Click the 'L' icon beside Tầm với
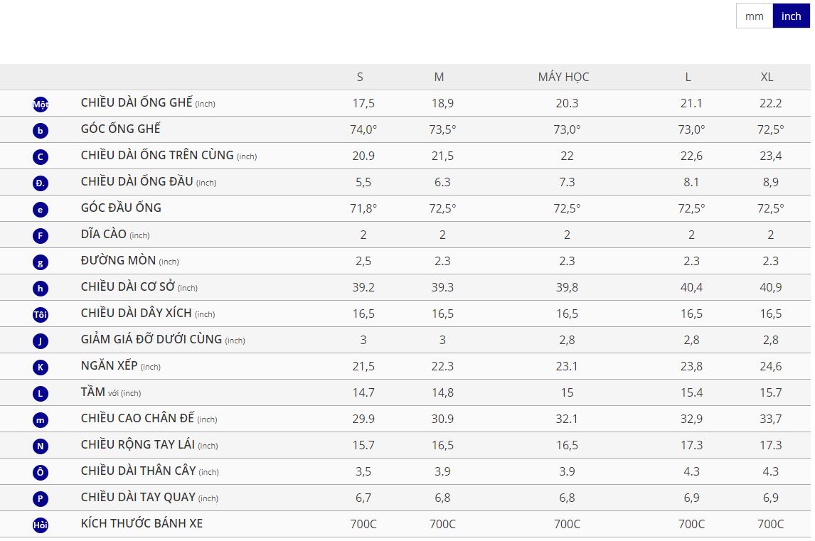Viewport: 815px width, 541px height. [41, 393]
